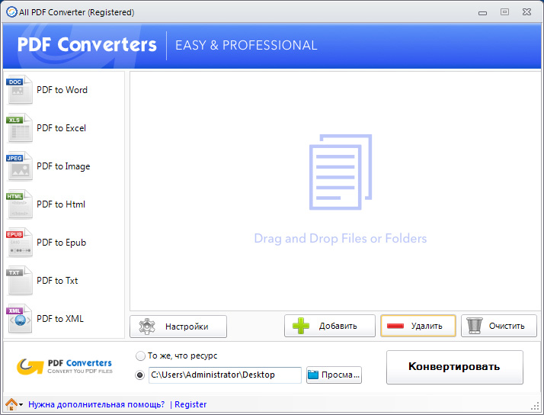The height and width of the screenshot is (415, 544).
Task: Click the Drag and Drop Files area
Action: [335, 191]
